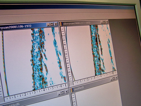
Task: Click the Untitled1 window's title bar icon
Action: 72,90
